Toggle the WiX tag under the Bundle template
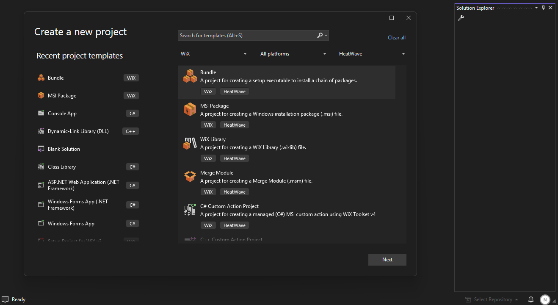 point(208,91)
